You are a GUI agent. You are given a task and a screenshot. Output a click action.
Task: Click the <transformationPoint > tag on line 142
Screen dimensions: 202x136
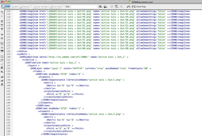[58, 91]
